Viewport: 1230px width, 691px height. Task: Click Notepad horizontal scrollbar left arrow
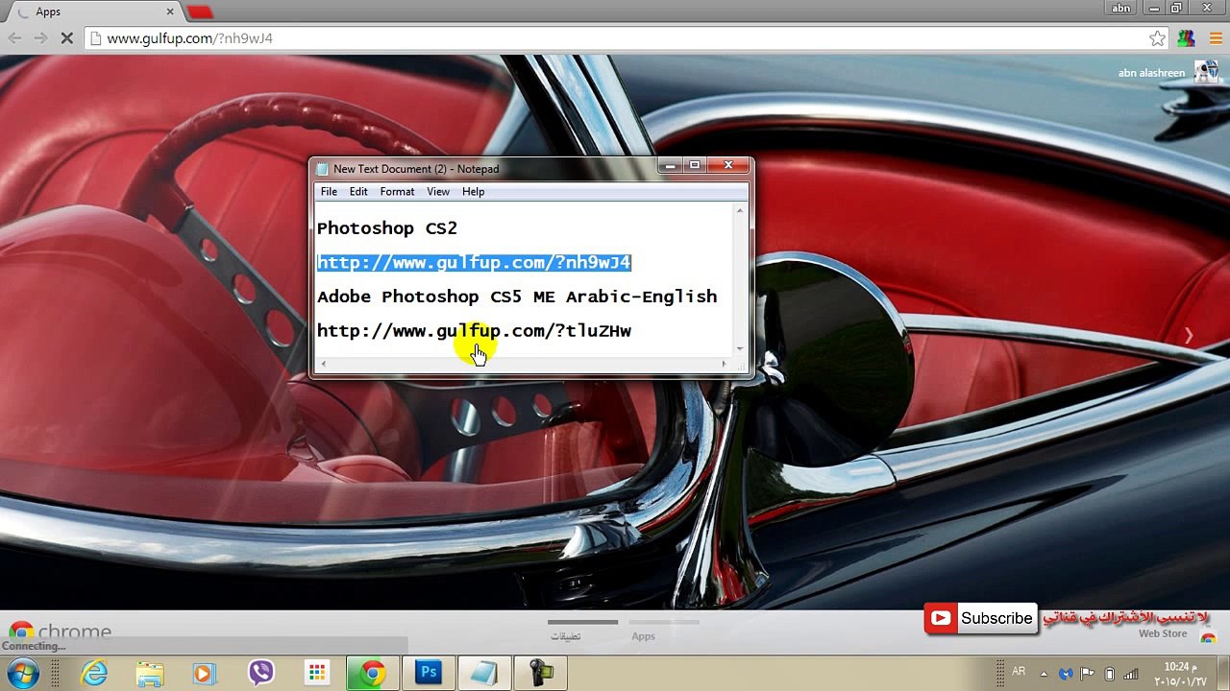click(x=323, y=364)
